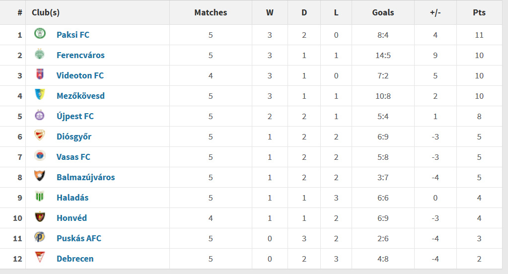Image resolution: width=508 pixels, height=274 pixels.
Task: Open the Paksi FC club link
Action: click(x=73, y=35)
